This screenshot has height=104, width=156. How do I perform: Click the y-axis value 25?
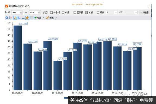[9, 59]
